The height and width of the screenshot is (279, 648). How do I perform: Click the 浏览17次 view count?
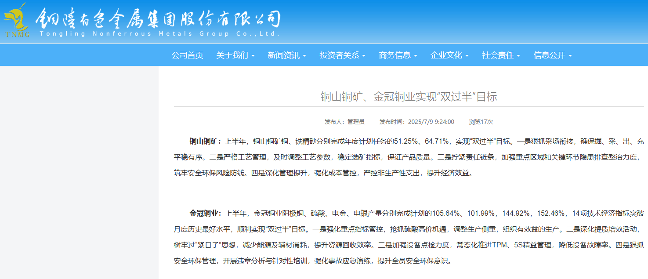pyautogui.click(x=481, y=122)
